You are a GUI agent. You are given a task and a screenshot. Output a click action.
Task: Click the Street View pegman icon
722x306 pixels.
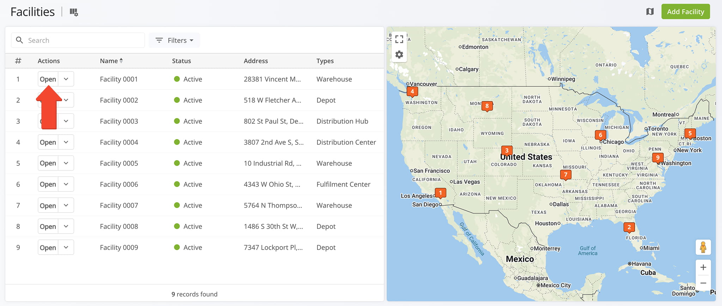(703, 247)
